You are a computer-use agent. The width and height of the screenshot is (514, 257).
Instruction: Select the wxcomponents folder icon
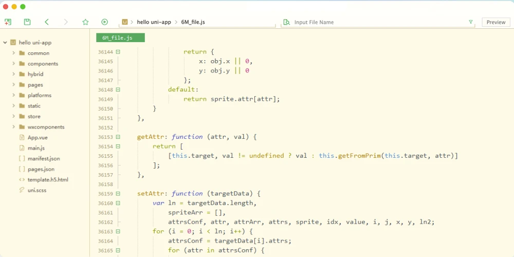point(22,127)
